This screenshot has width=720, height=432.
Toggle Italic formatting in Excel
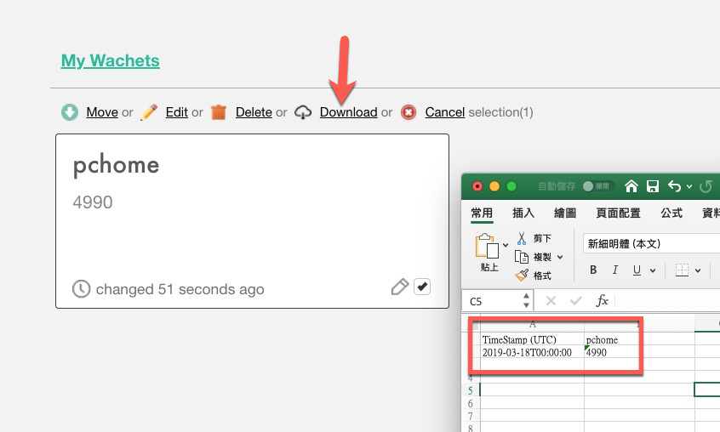point(615,270)
